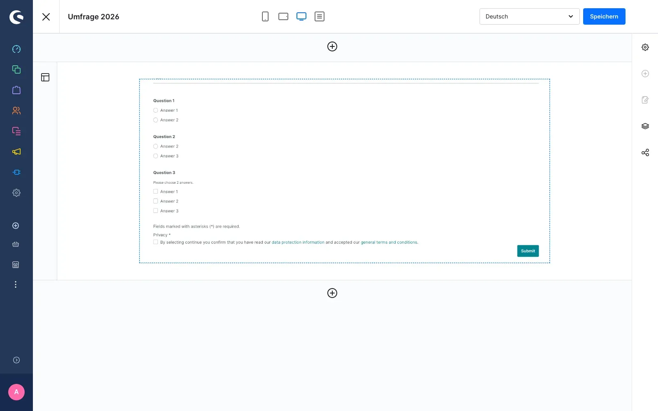
Task: Open page settings gear in right panel
Action: (x=645, y=47)
